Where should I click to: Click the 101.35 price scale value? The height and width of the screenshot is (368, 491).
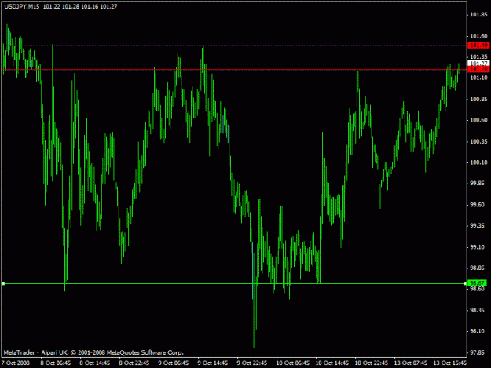point(478,56)
